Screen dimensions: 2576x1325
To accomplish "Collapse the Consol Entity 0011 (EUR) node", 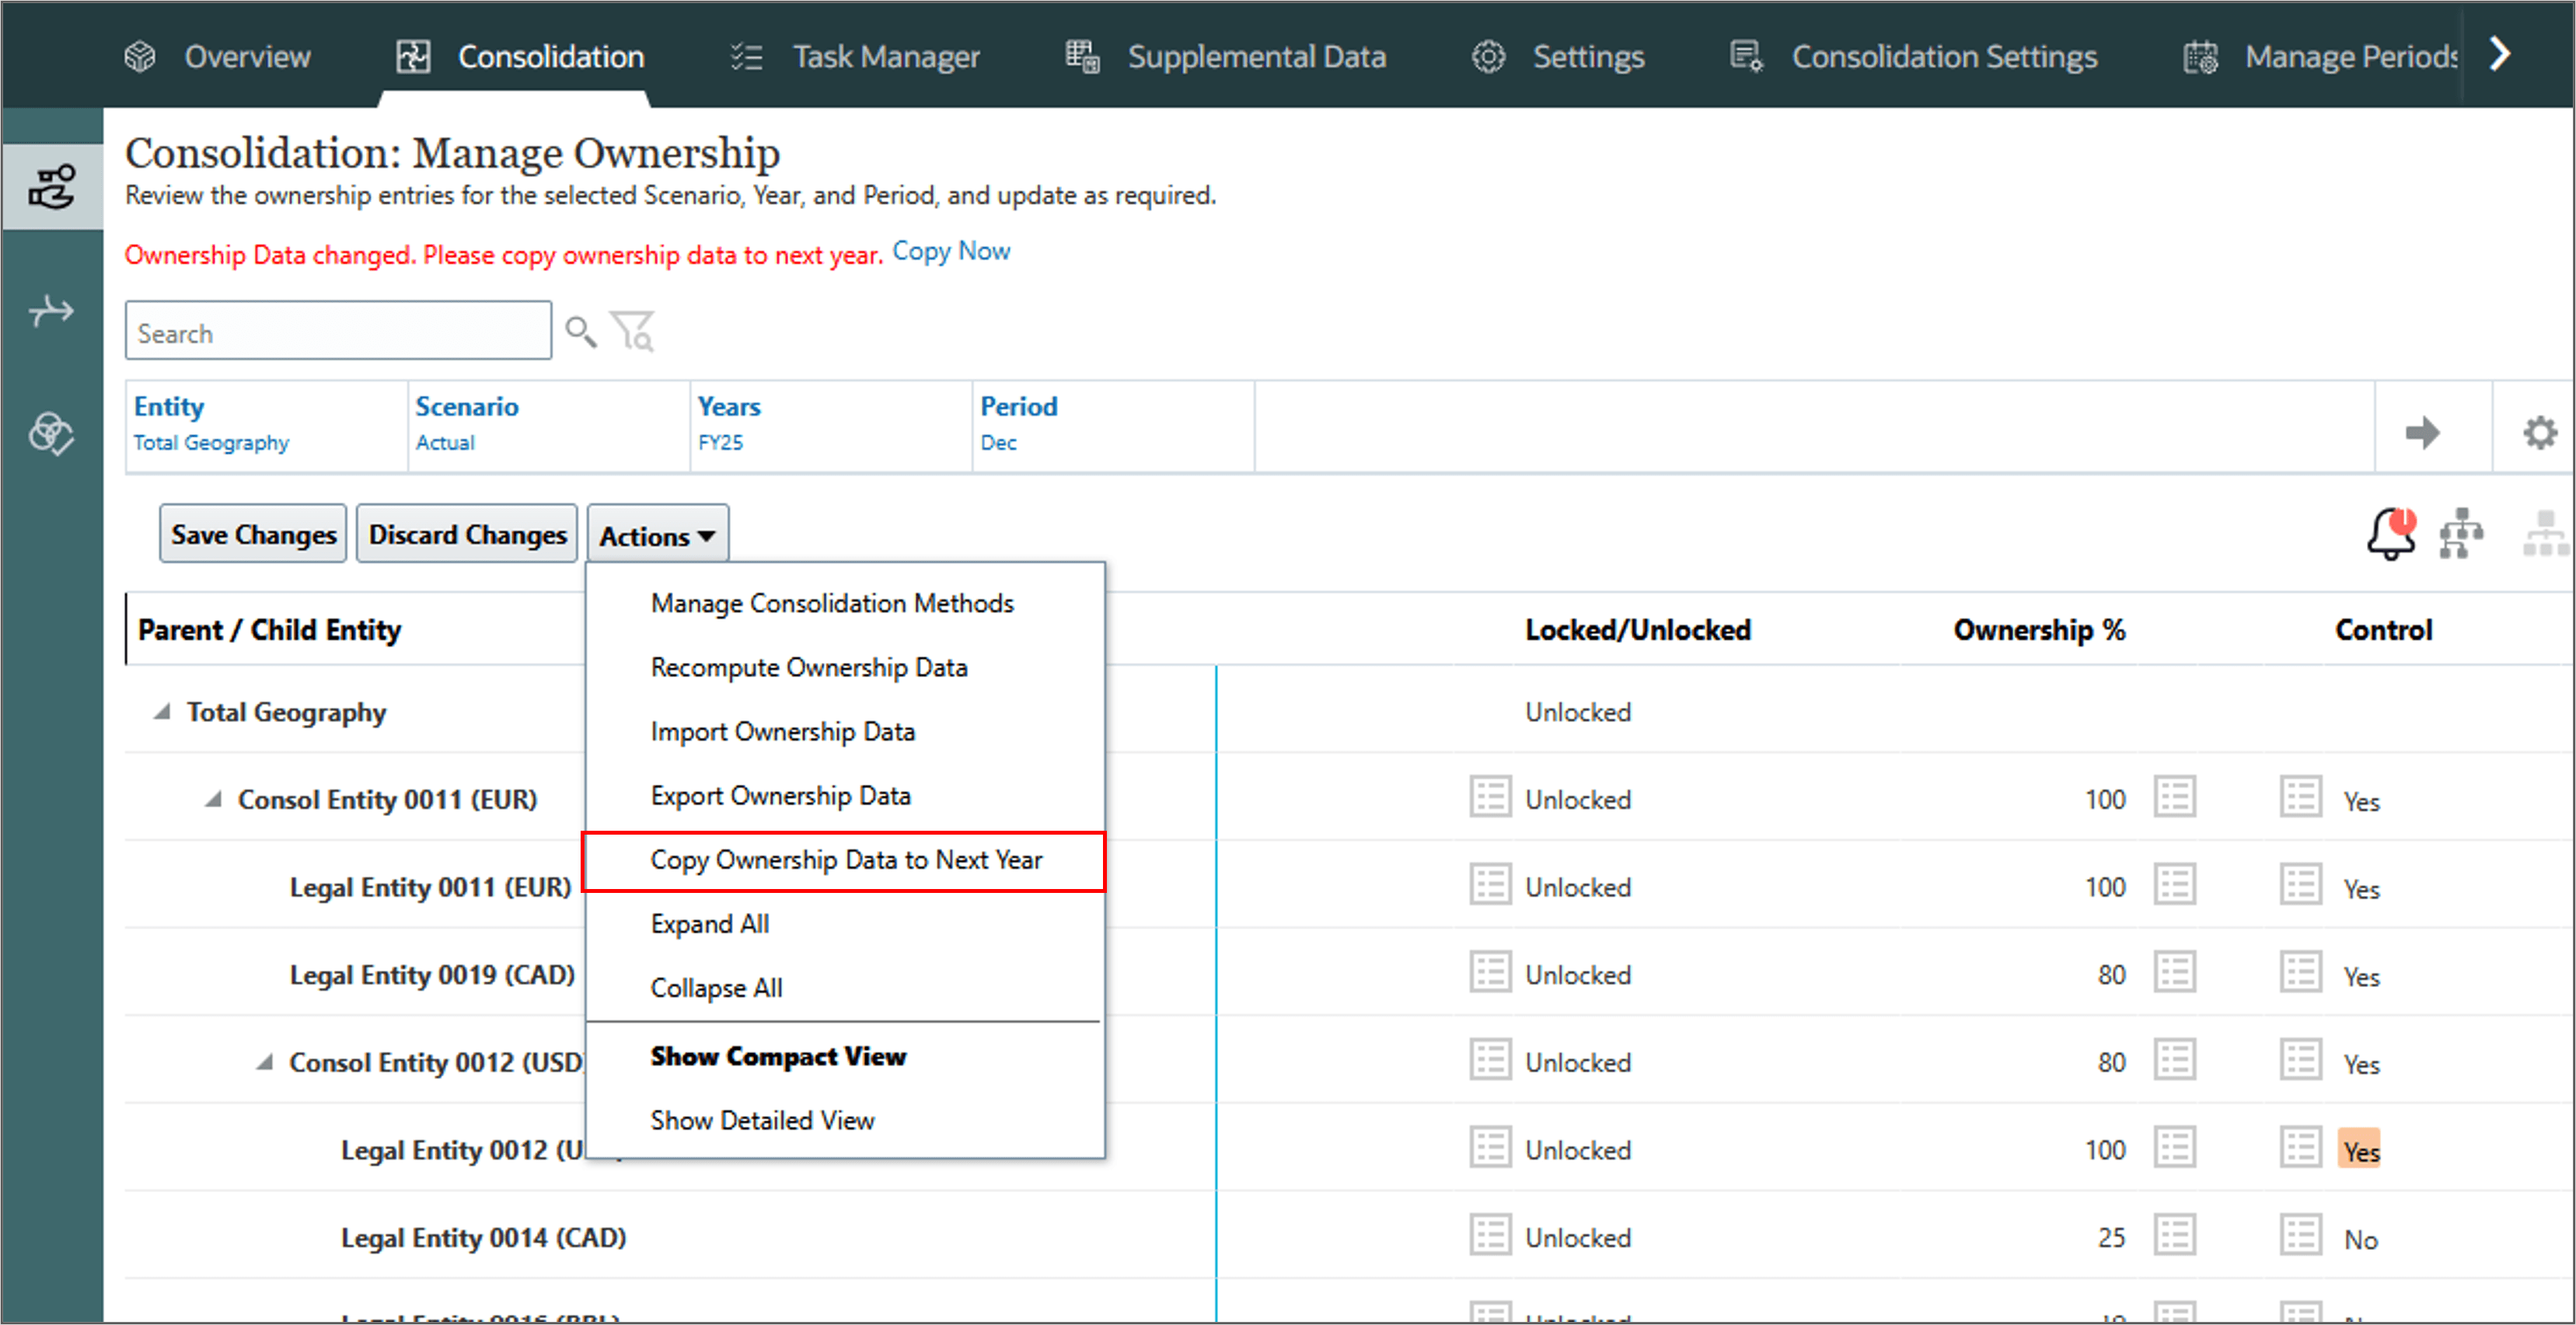I will tap(213, 800).
